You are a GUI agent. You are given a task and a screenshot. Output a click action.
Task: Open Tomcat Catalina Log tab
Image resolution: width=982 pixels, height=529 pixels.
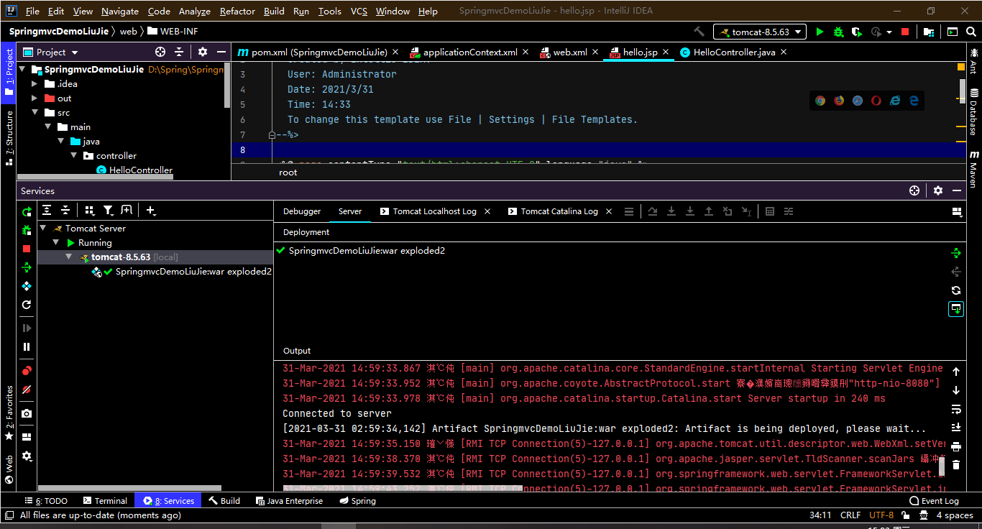(559, 211)
